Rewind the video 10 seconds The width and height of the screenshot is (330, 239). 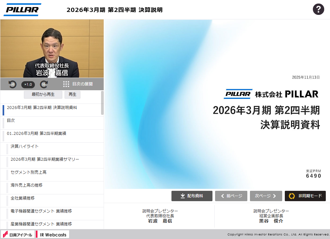click(x=12, y=84)
